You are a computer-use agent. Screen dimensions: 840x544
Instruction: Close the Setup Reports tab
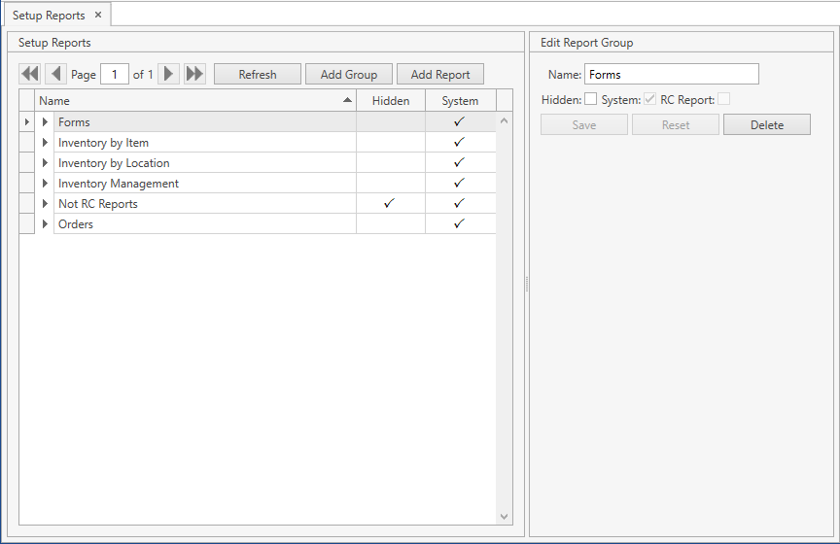click(98, 15)
